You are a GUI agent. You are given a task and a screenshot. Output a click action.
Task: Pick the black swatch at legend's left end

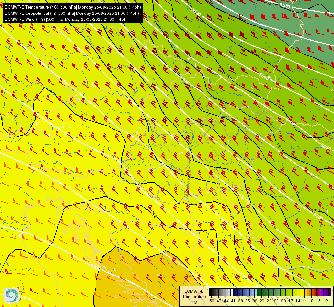point(210,292)
